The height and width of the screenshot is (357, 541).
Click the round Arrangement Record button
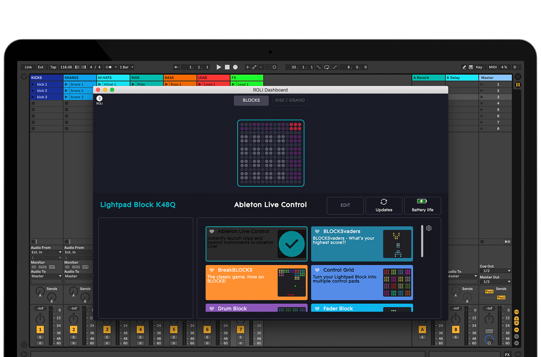pos(235,67)
